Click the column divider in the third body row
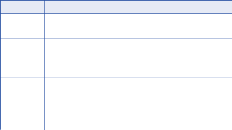 click(x=44, y=68)
